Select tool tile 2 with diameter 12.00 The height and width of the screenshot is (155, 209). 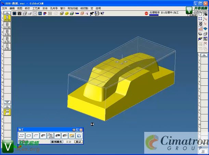tap(7, 25)
